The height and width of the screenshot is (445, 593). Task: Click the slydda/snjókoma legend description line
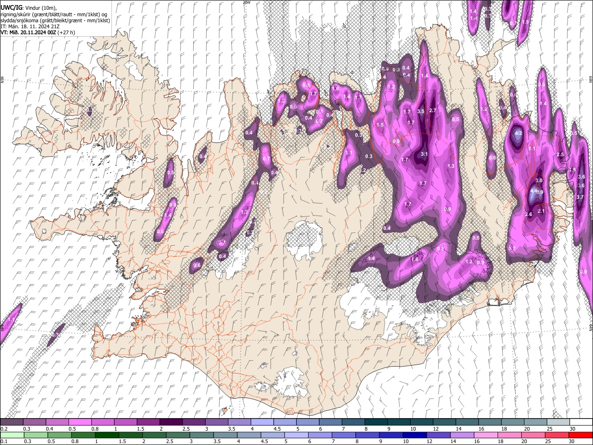click(55, 20)
